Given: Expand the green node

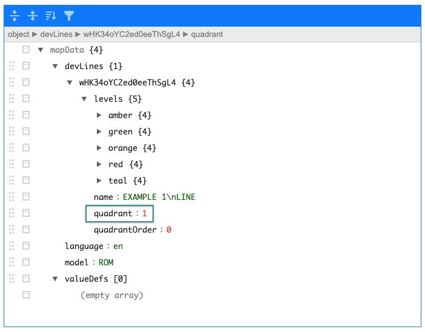Looking at the screenshot, I should pos(99,131).
